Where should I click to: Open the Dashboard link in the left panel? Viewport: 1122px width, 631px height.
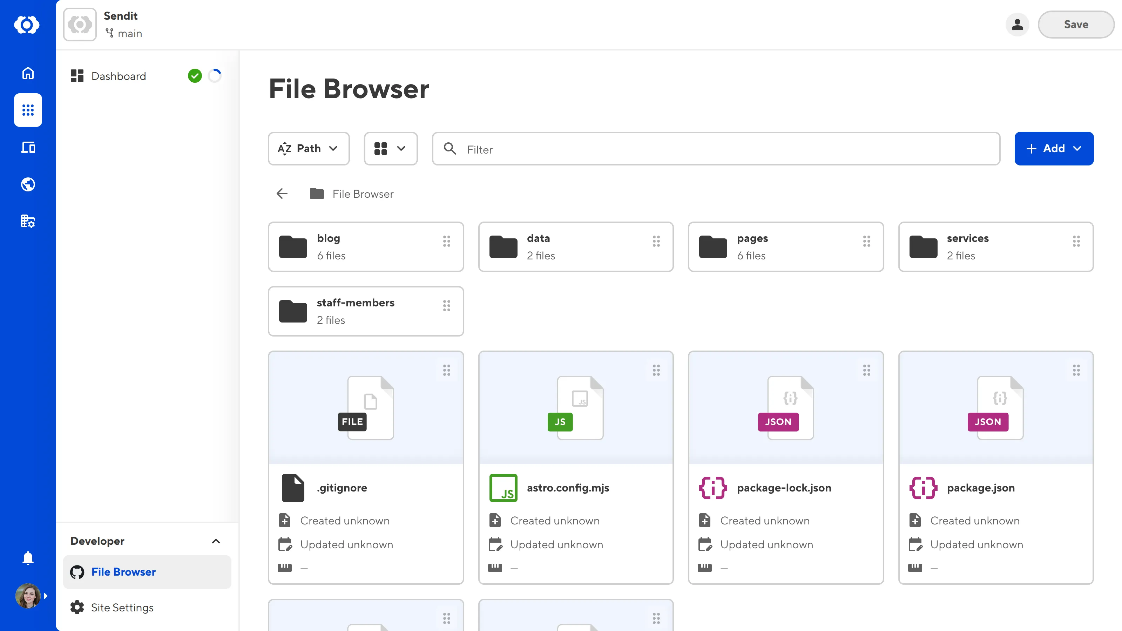[x=118, y=76]
